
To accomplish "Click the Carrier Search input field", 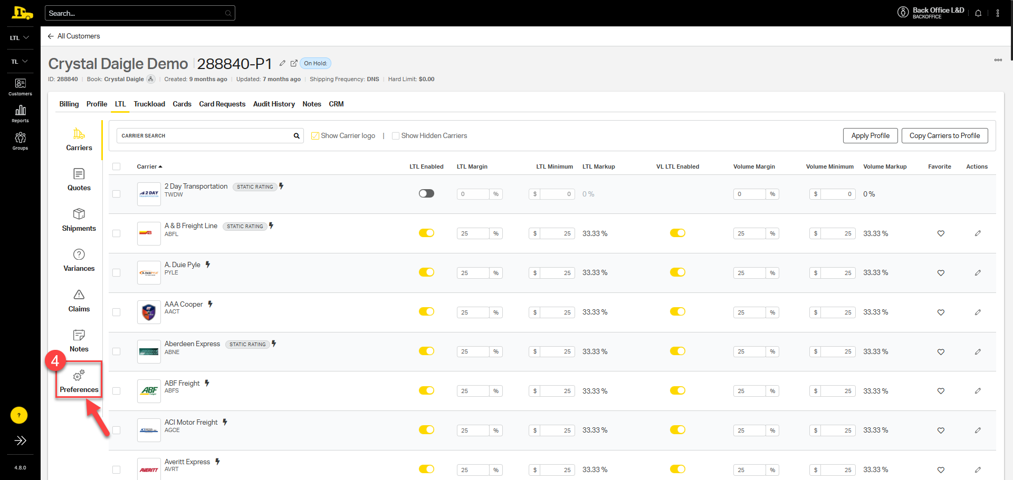I will (205, 136).
